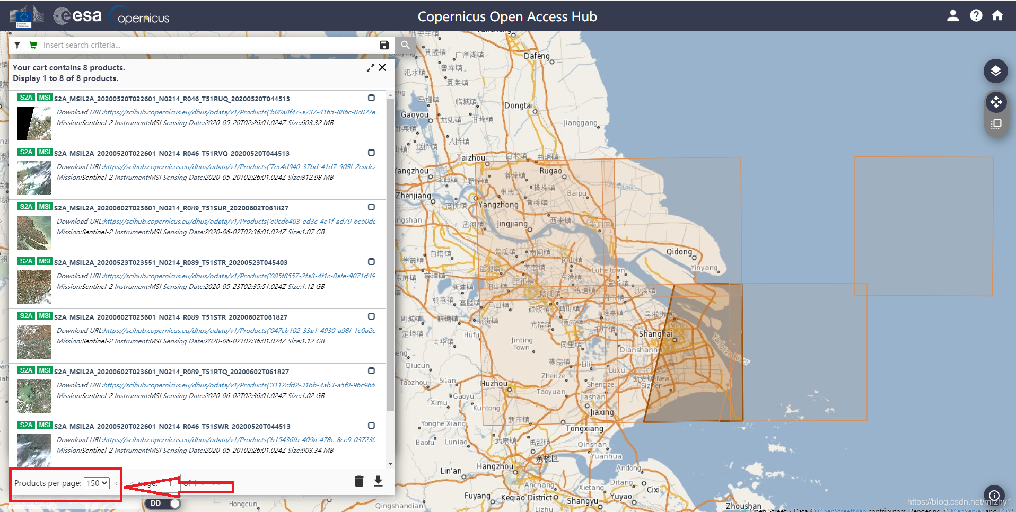
Task: Click thumbnail of T51SWR product
Action: 34,451
